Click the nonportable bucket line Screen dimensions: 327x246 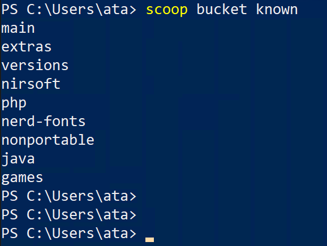[x=48, y=140]
